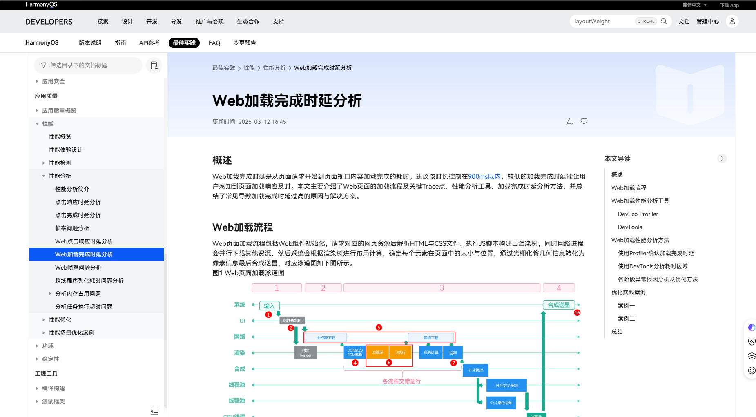Click the Web页面加载泳道图 diagram image

tap(402, 349)
